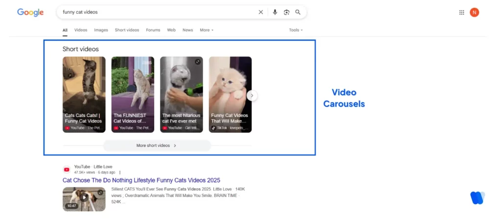Open the Tools dropdown
501x220 pixels.
[296, 30]
